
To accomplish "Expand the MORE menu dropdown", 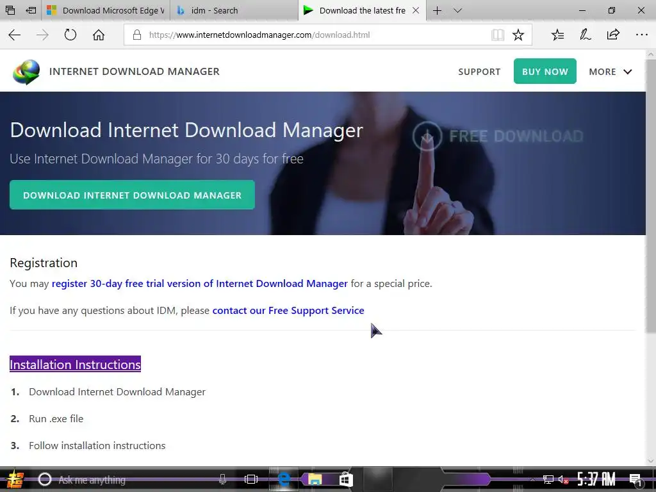I will point(610,72).
